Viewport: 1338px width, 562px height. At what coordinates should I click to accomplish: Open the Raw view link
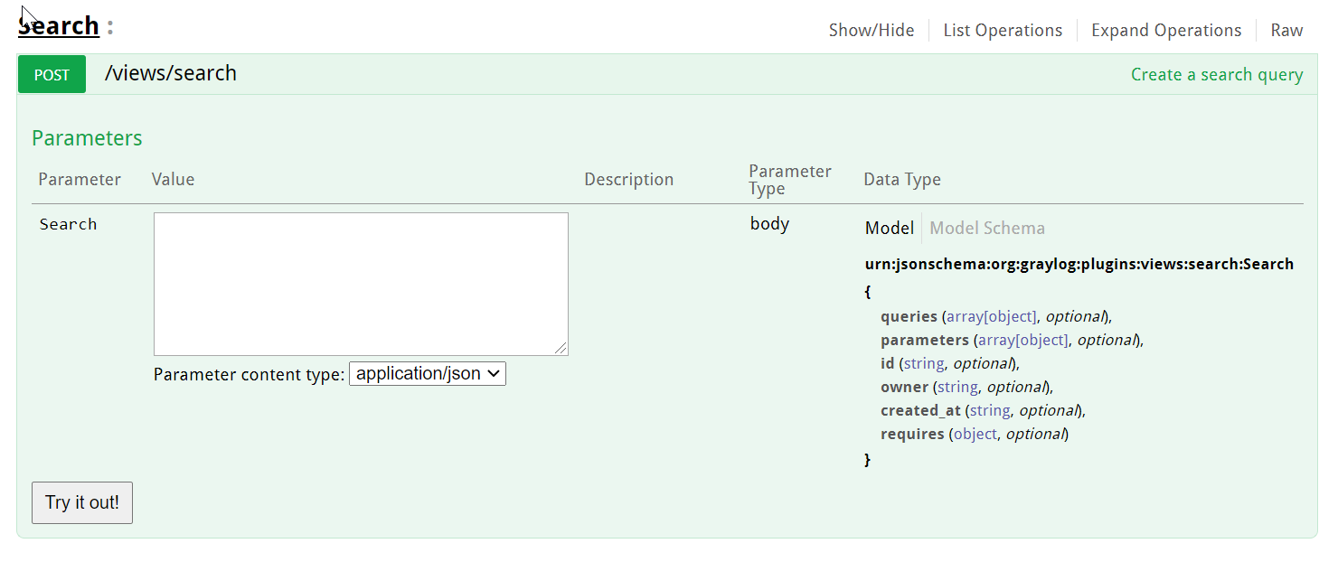pos(1286,31)
